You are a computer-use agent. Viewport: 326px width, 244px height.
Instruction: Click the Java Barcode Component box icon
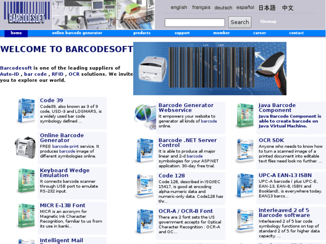245,116
